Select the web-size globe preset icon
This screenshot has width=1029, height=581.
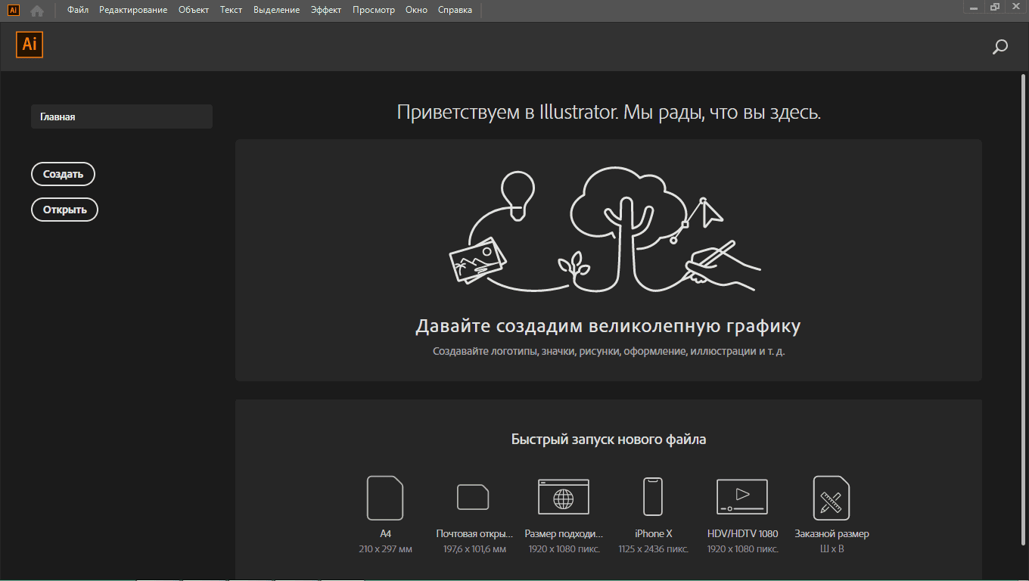click(x=563, y=497)
